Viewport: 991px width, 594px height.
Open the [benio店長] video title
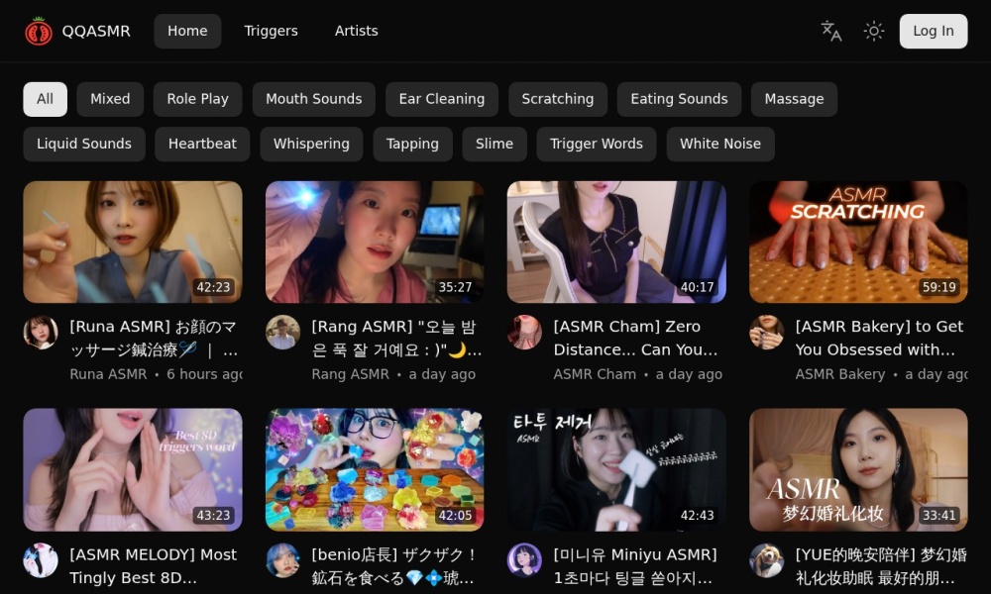click(x=393, y=566)
